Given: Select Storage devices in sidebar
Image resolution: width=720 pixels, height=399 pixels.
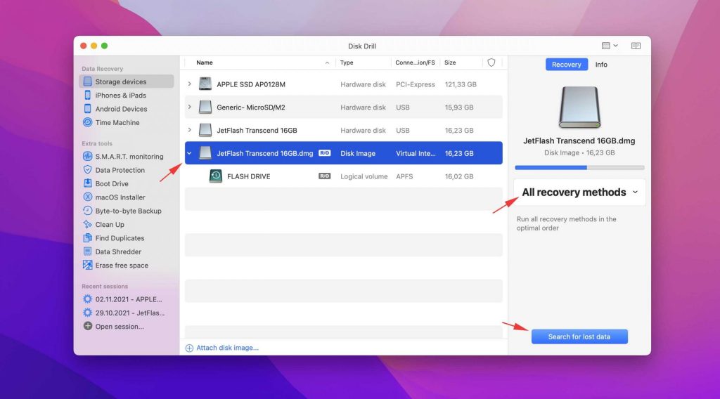Looking at the screenshot, I should click(x=127, y=81).
